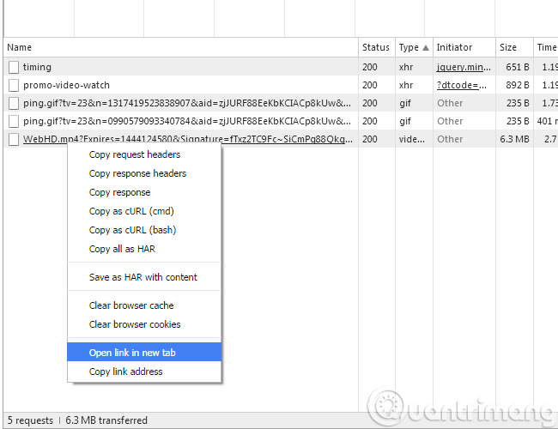This screenshot has height=429, width=558.
Task: Click Open link in new tab
Action: pyautogui.click(x=132, y=353)
